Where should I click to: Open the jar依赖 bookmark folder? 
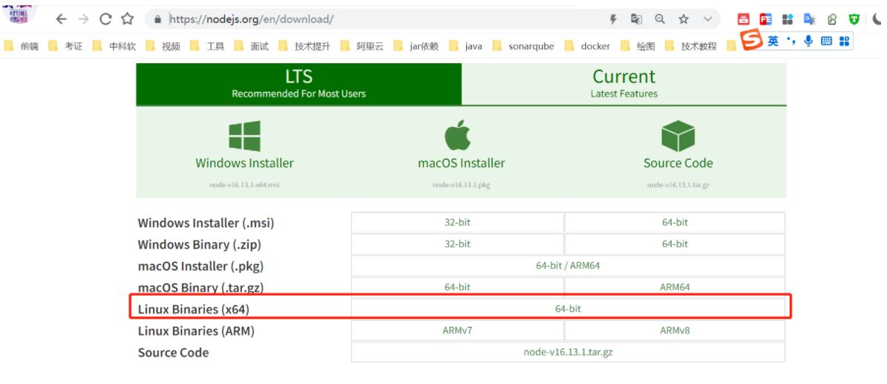(416, 46)
